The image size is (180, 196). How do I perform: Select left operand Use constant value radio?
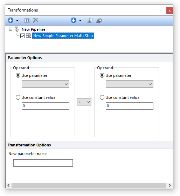click(x=18, y=97)
